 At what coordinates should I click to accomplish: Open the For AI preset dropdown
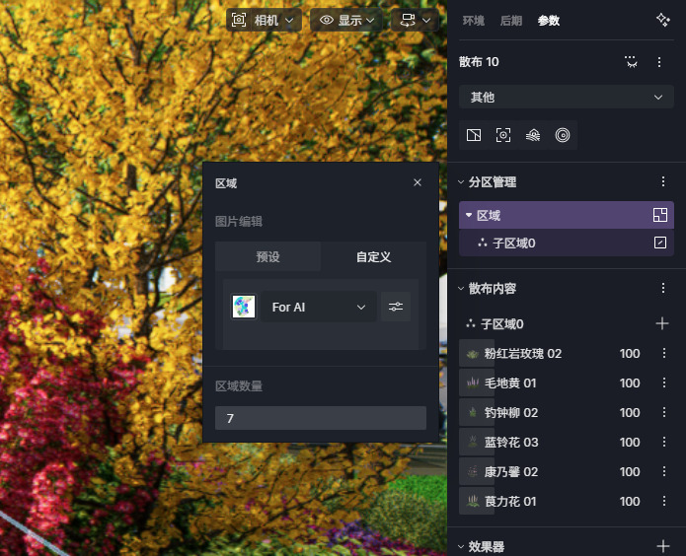[x=319, y=307]
